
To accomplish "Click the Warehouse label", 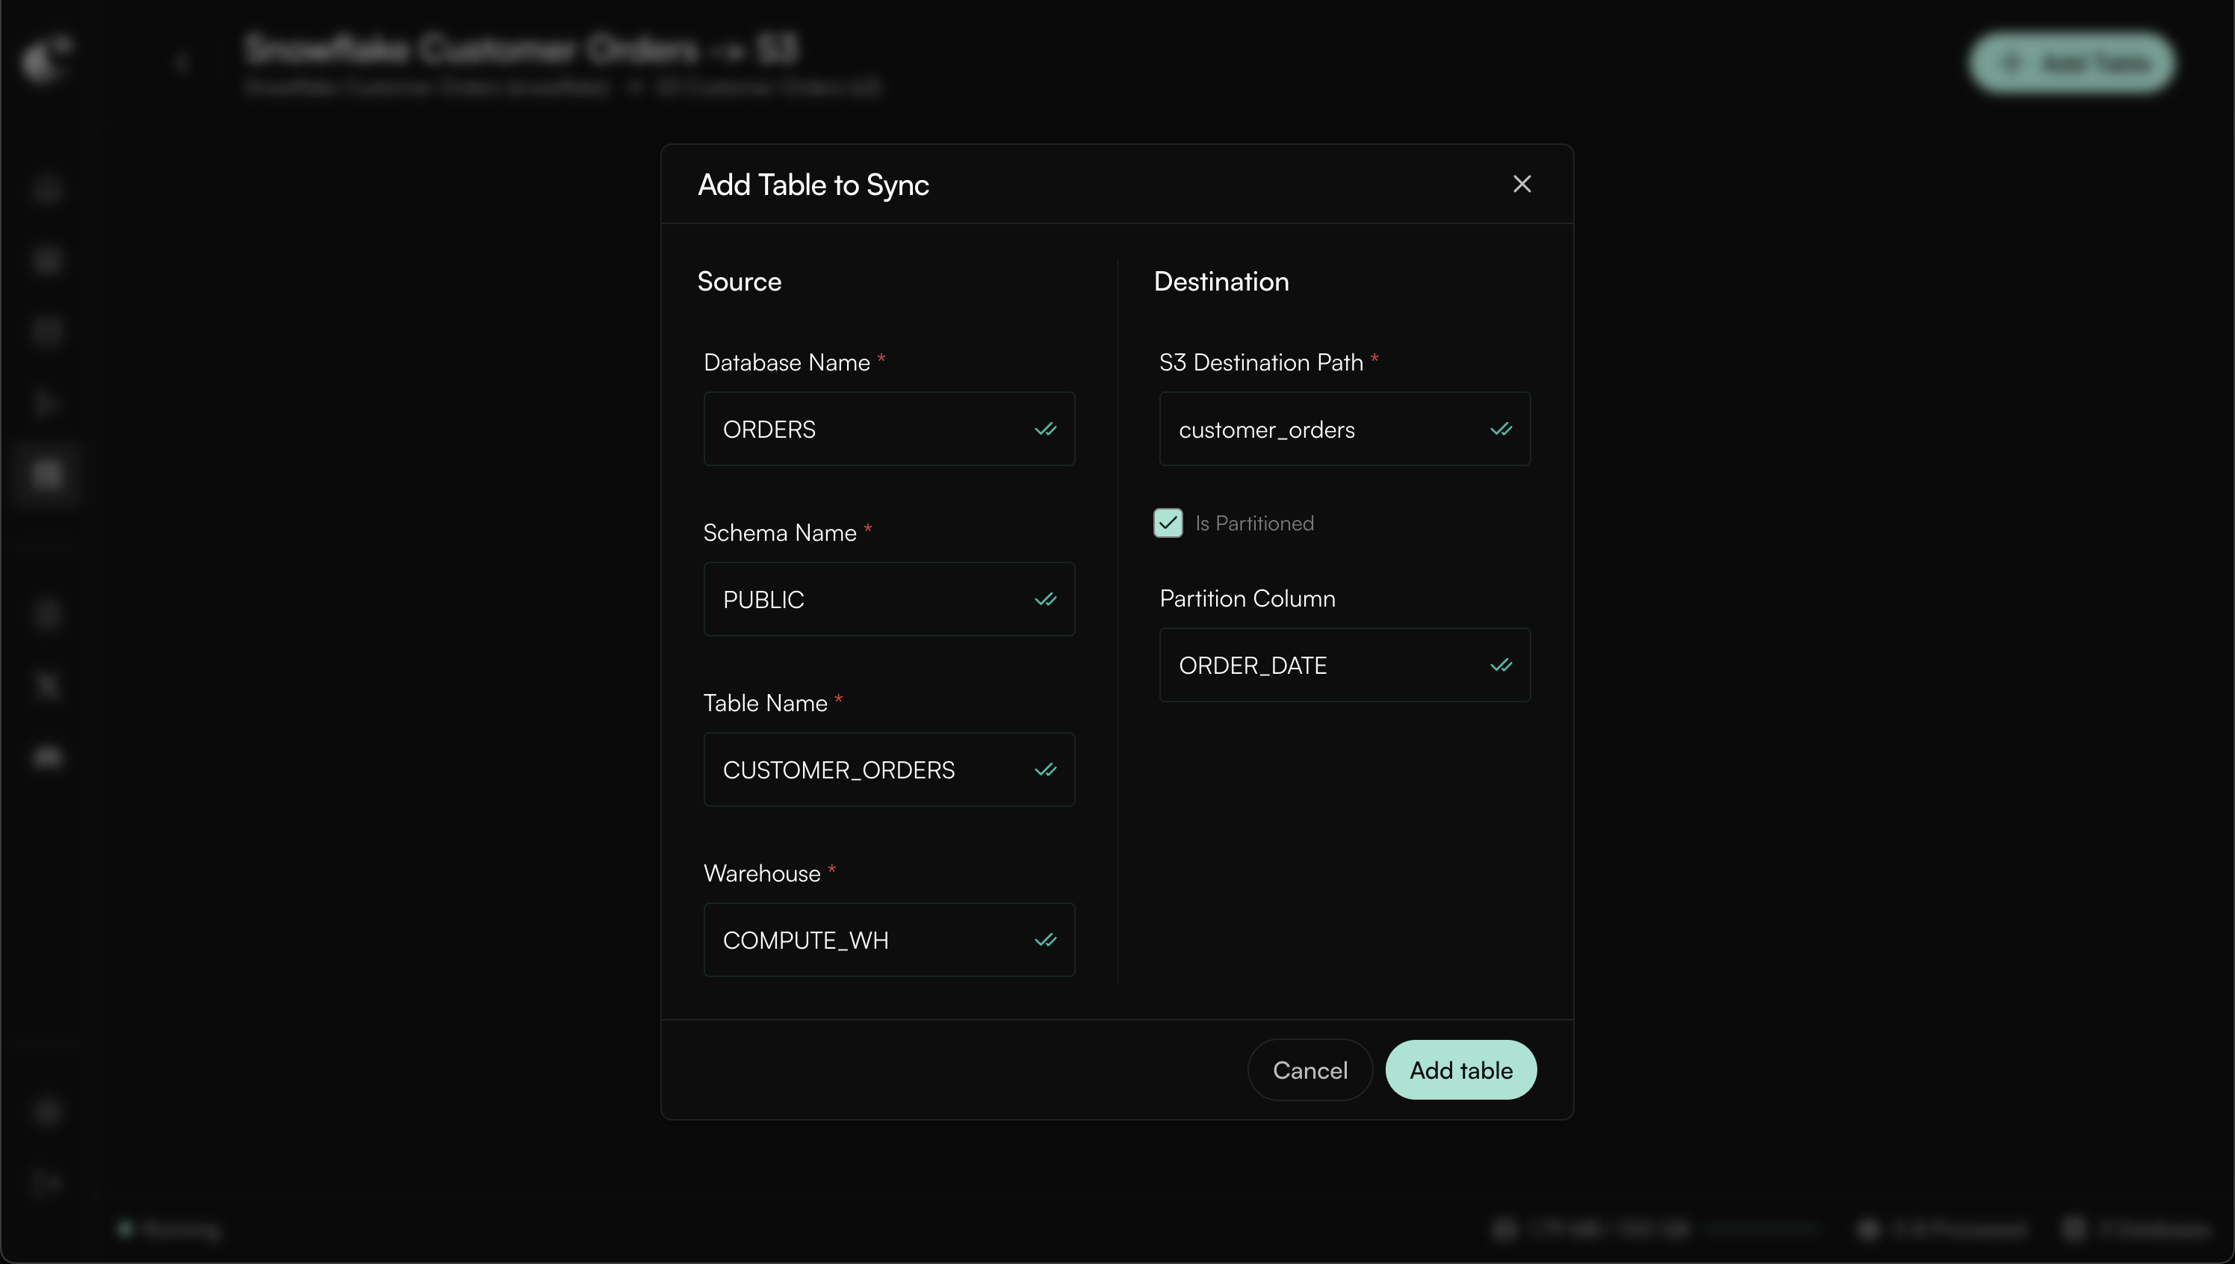I will pyautogui.click(x=762, y=873).
